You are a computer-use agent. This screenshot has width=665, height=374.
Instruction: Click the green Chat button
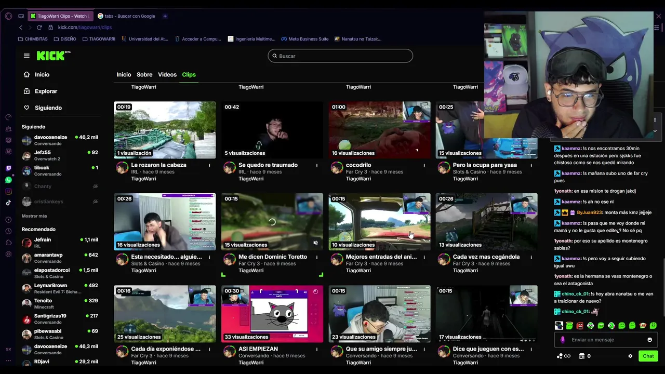tap(648, 356)
